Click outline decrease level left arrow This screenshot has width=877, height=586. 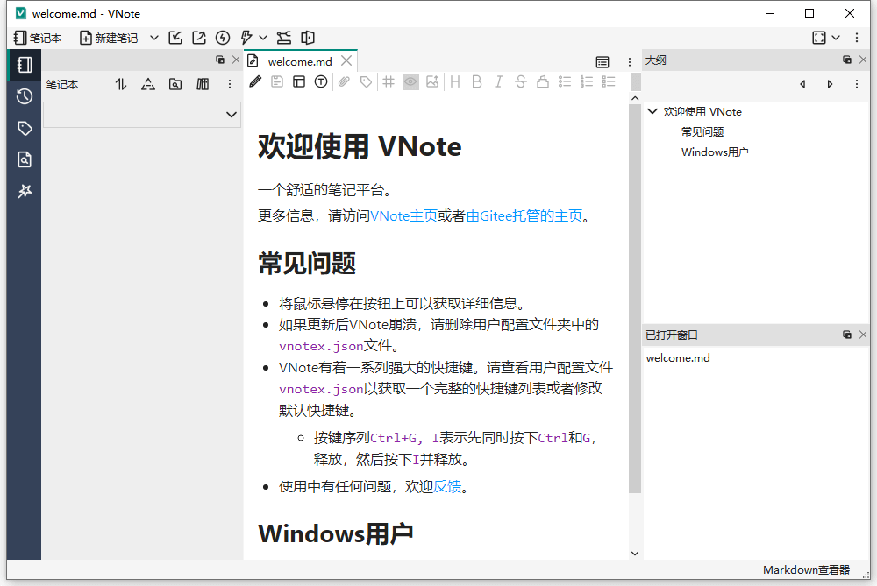[802, 84]
